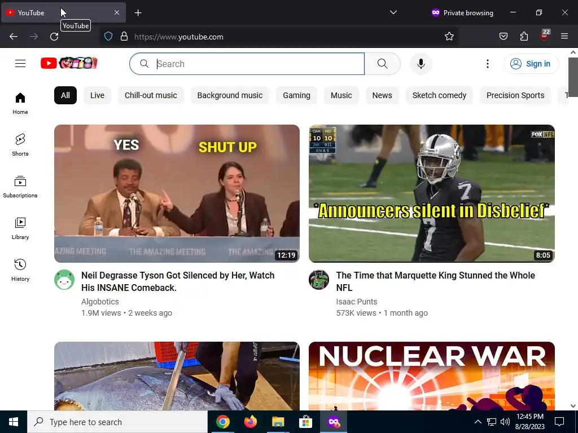Select the News filter chip
This screenshot has height=433, width=578.
pyautogui.click(x=382, y=95)
